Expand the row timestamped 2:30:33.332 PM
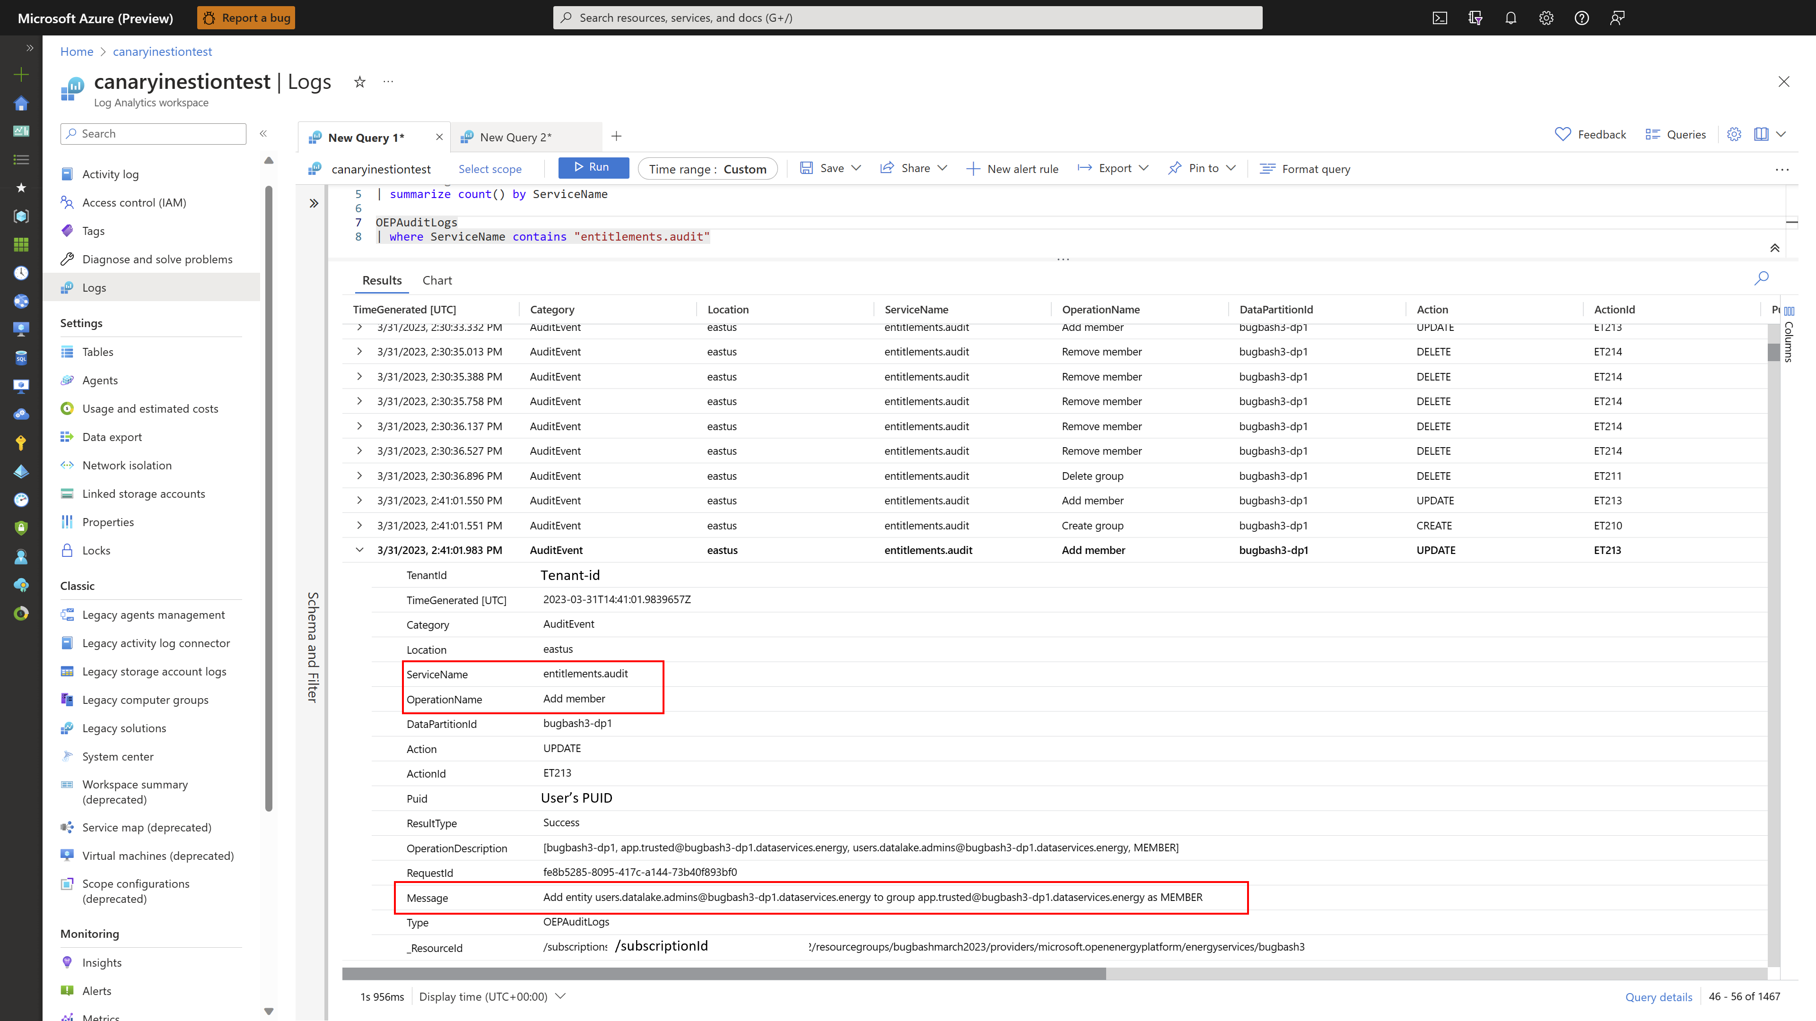 [x=359, y=327]
